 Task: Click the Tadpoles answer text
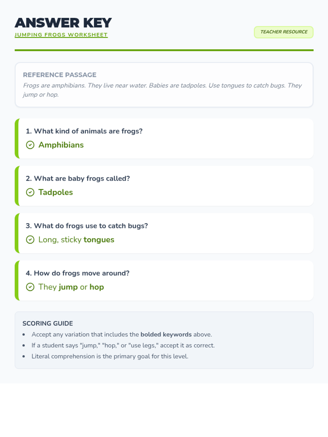[x=55, y=192]
